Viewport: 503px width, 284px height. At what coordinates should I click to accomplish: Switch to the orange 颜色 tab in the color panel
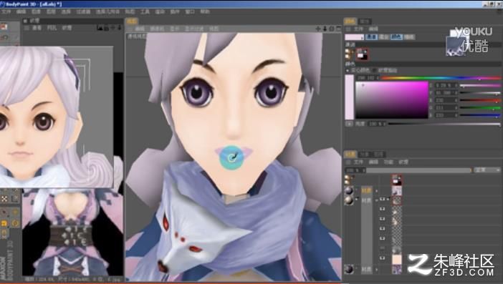[x=350, y=21]
